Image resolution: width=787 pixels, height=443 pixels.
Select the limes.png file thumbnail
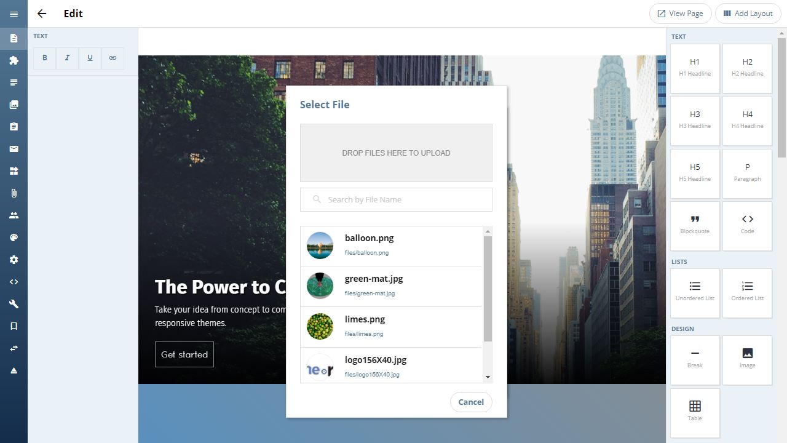point(320,327)
